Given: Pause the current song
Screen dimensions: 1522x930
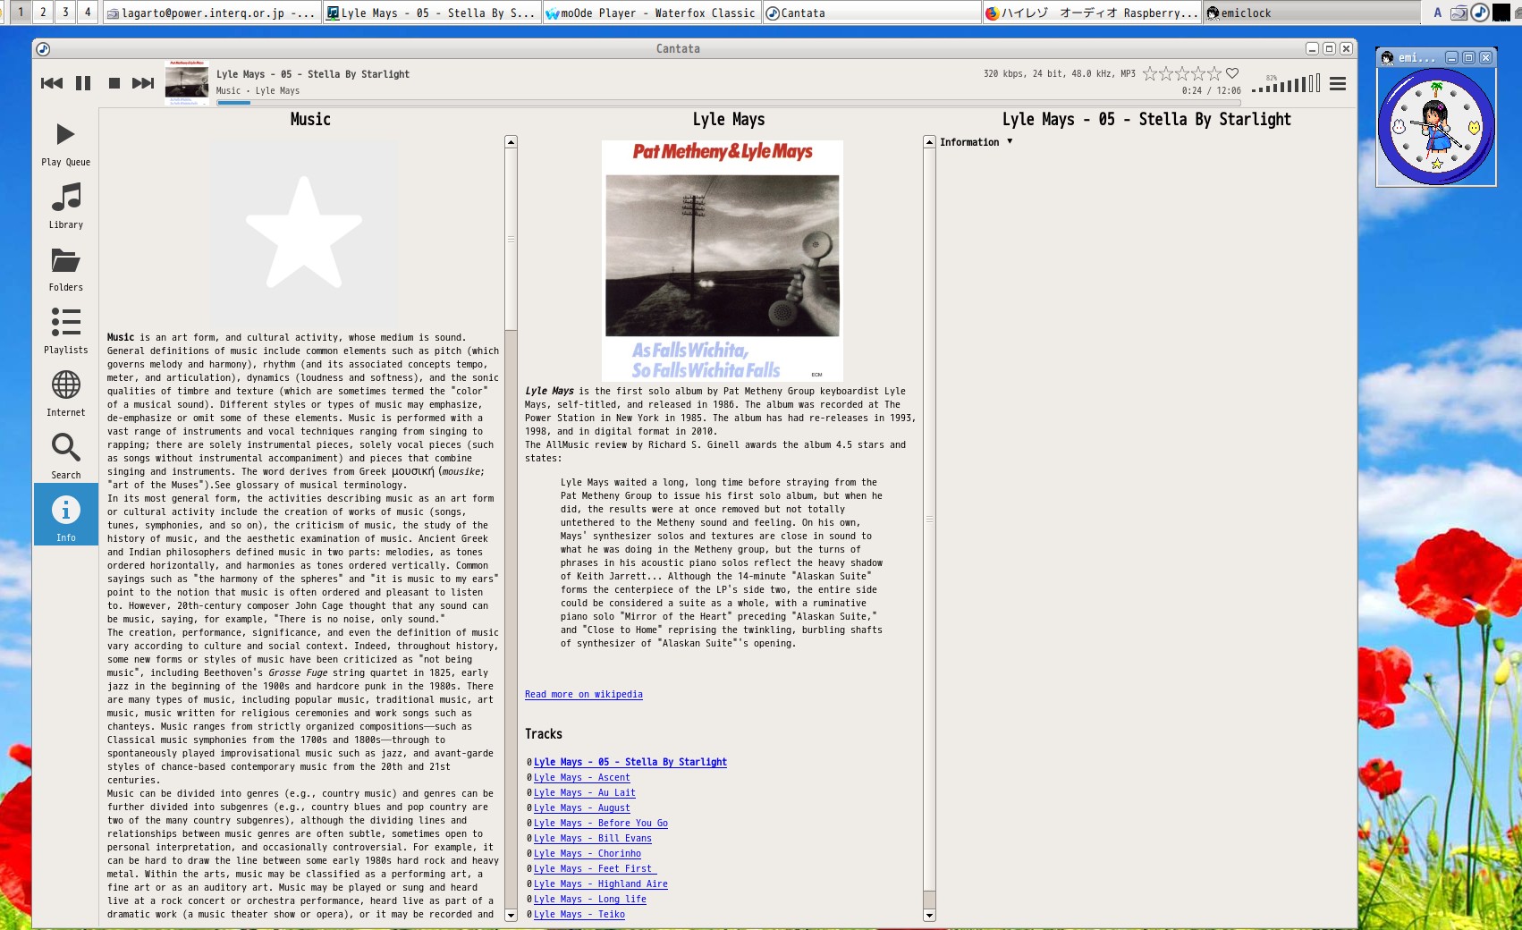Looking at the screenshot, I should point(83,83).
